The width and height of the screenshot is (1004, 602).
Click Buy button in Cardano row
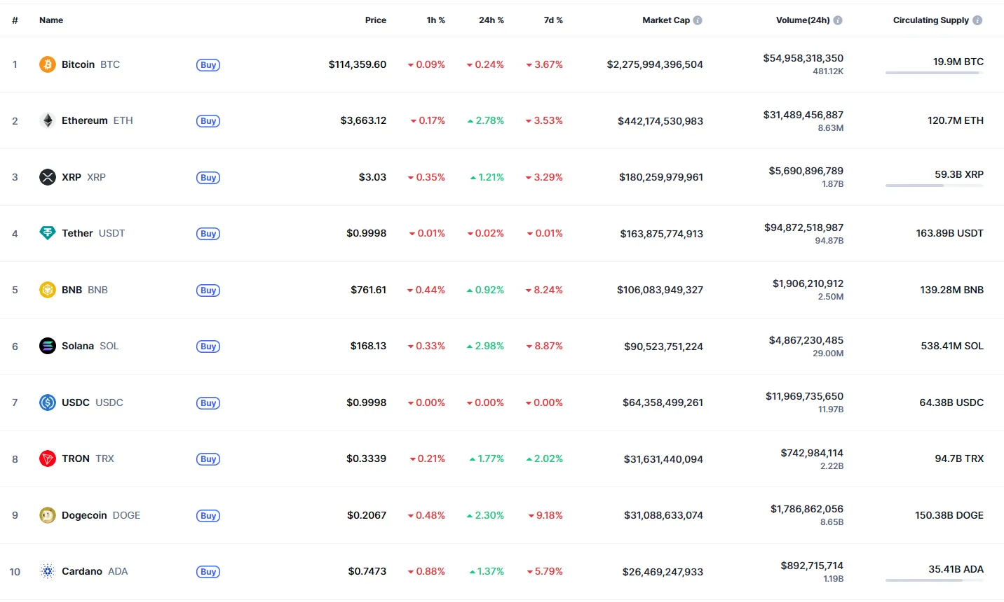pyautogui.click(x=208, y=572)
